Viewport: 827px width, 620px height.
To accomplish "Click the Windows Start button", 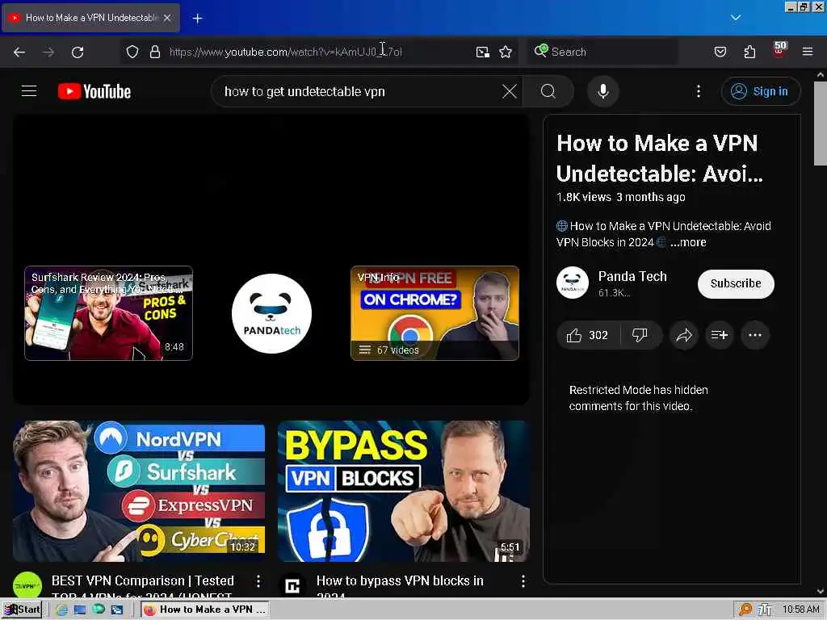I will click(22, 610).
